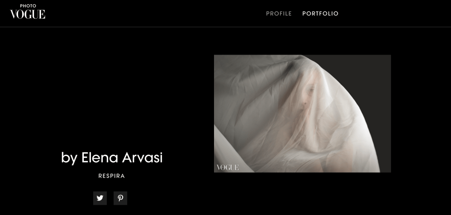This screenshot has width=451, height=215.
Task: Pin the photo to Pinterest
Action: tap(120, 198)
